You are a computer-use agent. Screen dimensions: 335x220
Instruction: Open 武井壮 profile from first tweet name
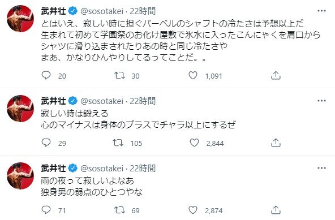[53, 11]
